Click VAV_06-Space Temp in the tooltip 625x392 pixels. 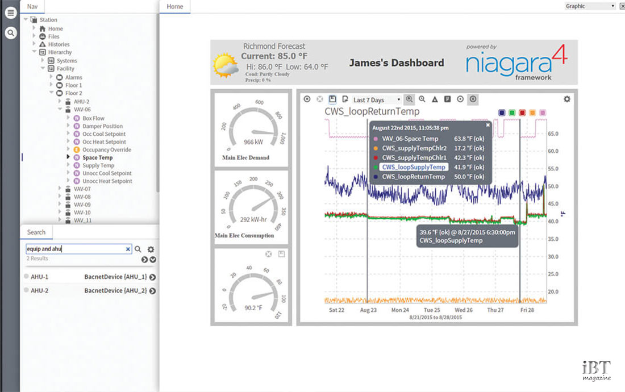click(x=410, y=139)
